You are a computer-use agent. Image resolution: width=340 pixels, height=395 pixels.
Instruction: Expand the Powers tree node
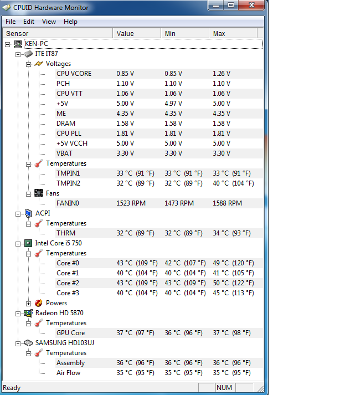[x=29, y=303]
